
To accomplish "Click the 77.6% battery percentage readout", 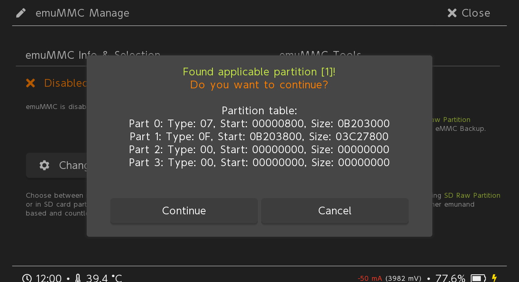I will coord(450,278).
